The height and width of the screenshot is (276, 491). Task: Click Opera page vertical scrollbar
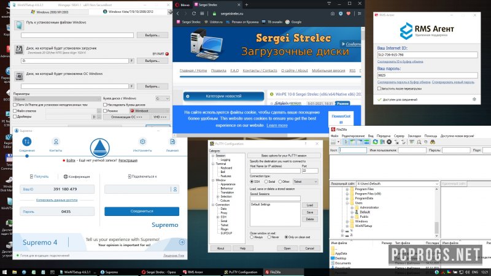(363, 82)
